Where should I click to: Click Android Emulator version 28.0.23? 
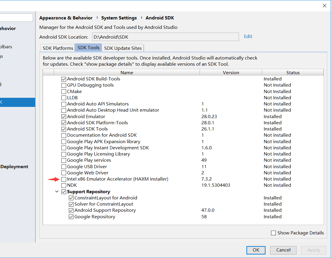point(209,116)
